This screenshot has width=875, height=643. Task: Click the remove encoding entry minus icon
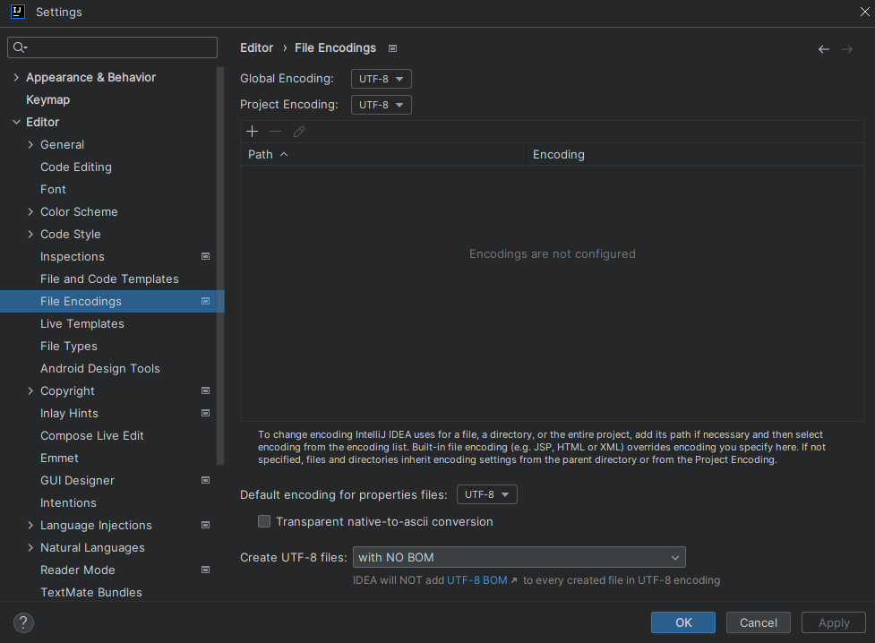point(275,131)
